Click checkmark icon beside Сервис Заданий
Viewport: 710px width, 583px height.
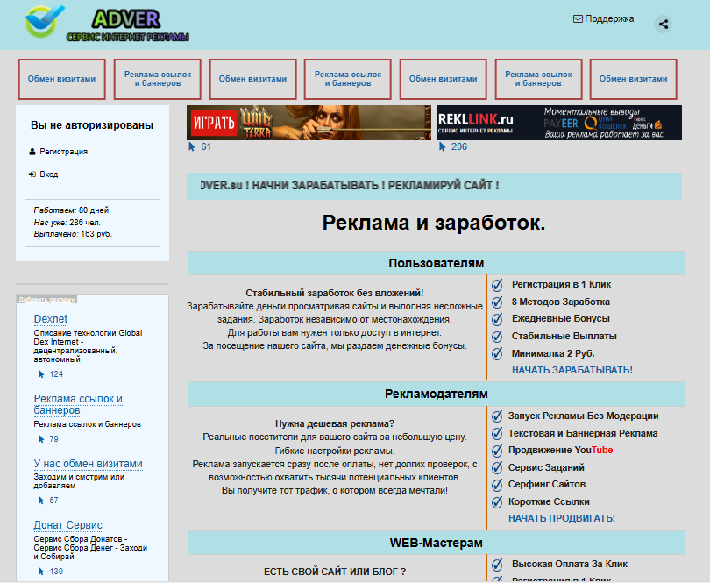(497, 468)
